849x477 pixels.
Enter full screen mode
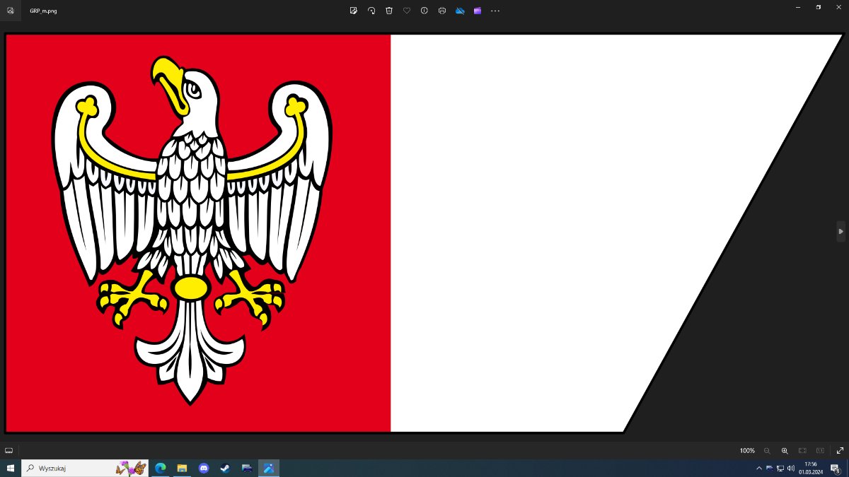coord(840,450)
